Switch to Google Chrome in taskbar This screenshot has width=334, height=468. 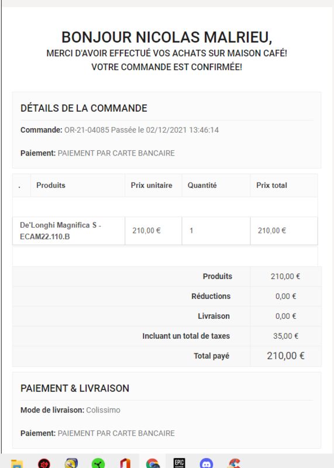153,464
